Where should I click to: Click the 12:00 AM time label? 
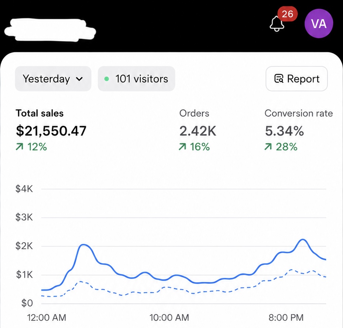point(47,318)
